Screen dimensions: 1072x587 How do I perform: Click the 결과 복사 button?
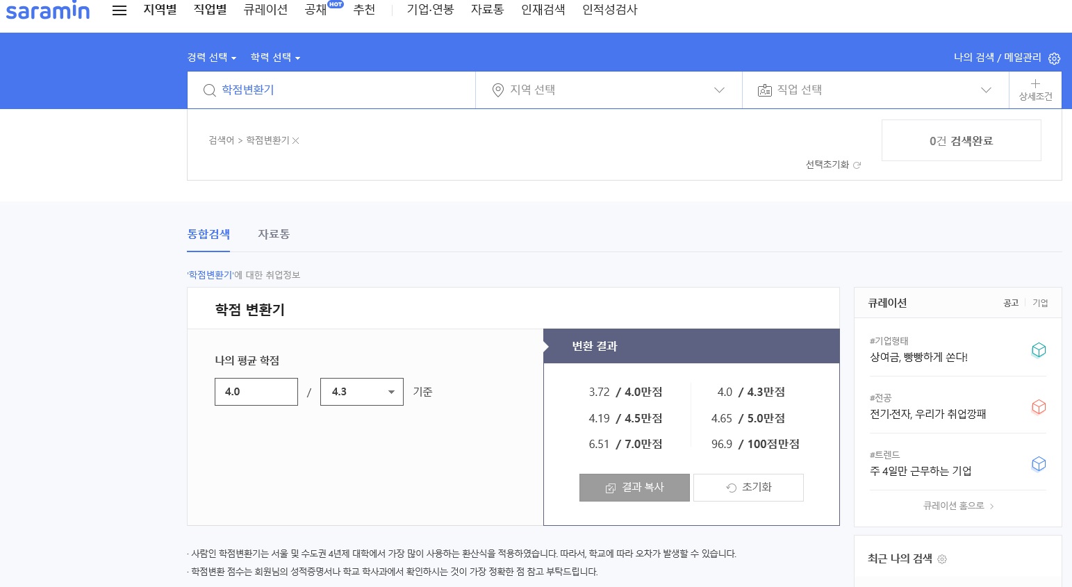(634, 488)
